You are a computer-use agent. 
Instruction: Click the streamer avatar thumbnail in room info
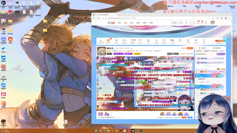[x=101, y=51]
